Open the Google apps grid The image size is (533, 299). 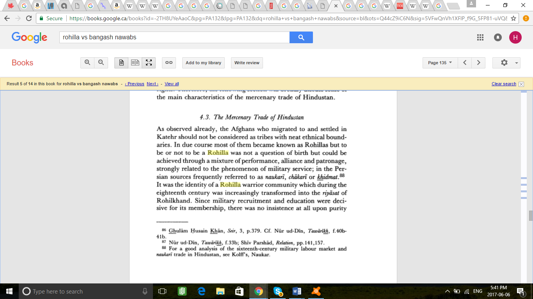(480, 37)
